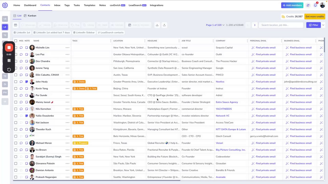
Task: Open the three-dot menu for Prakash Nagarajan
Action: coord(67,177)
